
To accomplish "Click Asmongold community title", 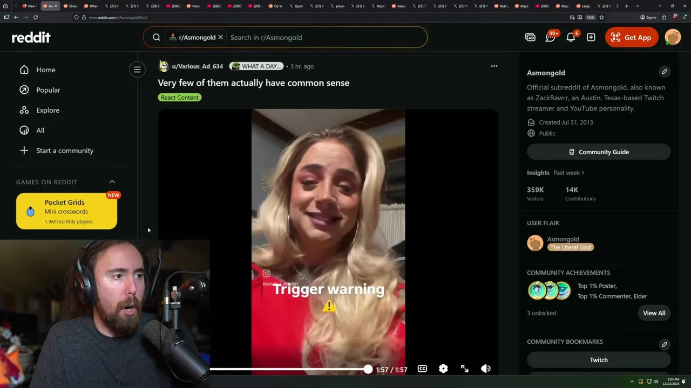I will 546,73.
